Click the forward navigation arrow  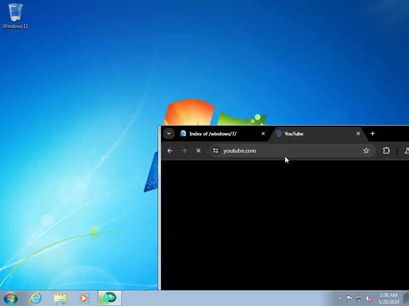point(184,151)
